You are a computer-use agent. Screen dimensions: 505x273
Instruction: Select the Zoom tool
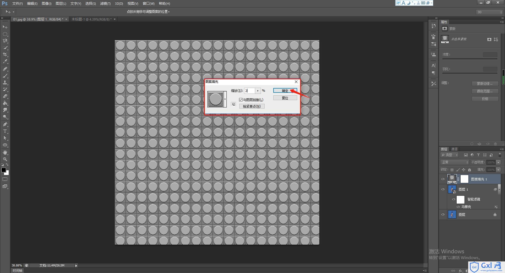(5, 159)
